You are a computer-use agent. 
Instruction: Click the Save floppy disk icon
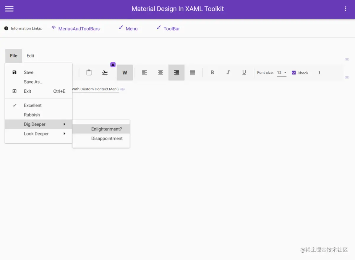[14, 72]
